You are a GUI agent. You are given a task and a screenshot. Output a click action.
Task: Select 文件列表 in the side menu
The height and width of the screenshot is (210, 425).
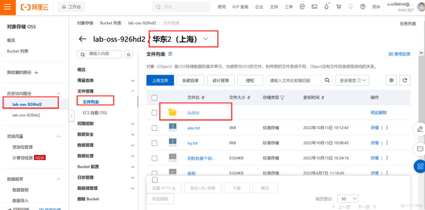click(91, 102)
